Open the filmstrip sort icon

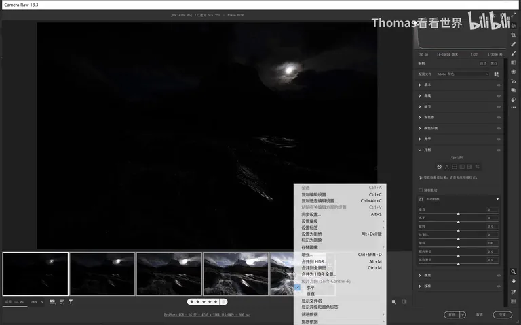click(62, 302)
